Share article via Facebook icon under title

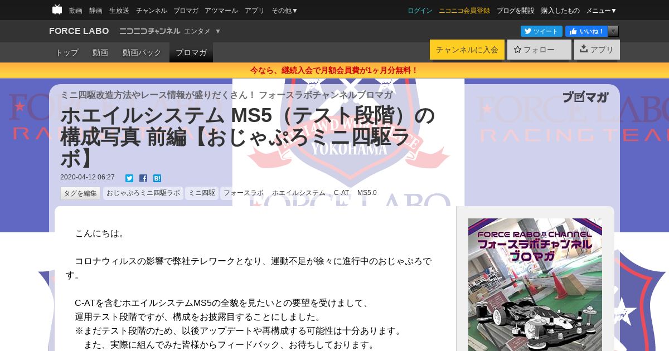pyautogui.click(x=143, y=178)
